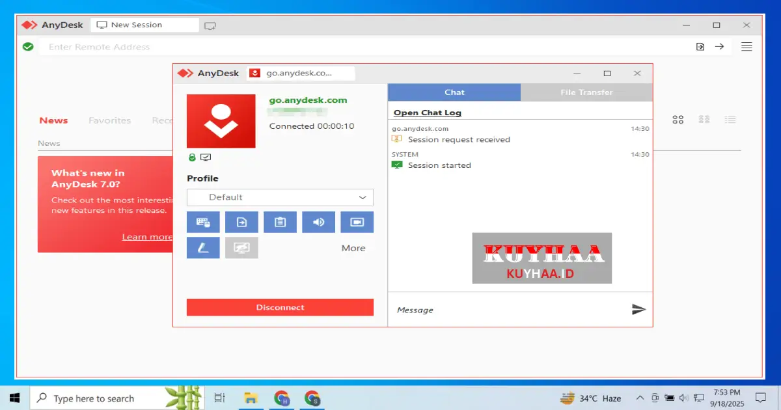Expand hidden system tray icons chevron
The image size is (781, 410).
pos(640,398)
